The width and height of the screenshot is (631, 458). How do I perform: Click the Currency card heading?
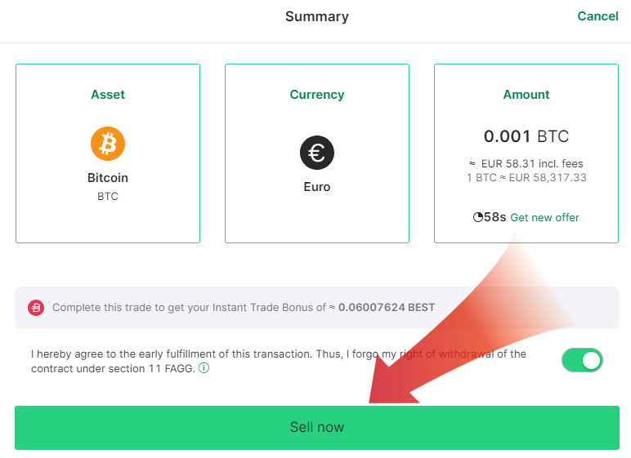pyautogui.click(x=317, y=95)
